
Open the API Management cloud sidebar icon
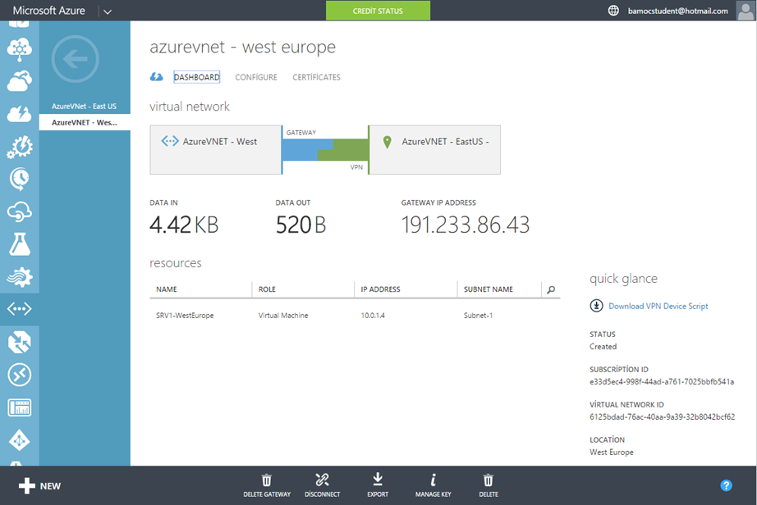20,212
